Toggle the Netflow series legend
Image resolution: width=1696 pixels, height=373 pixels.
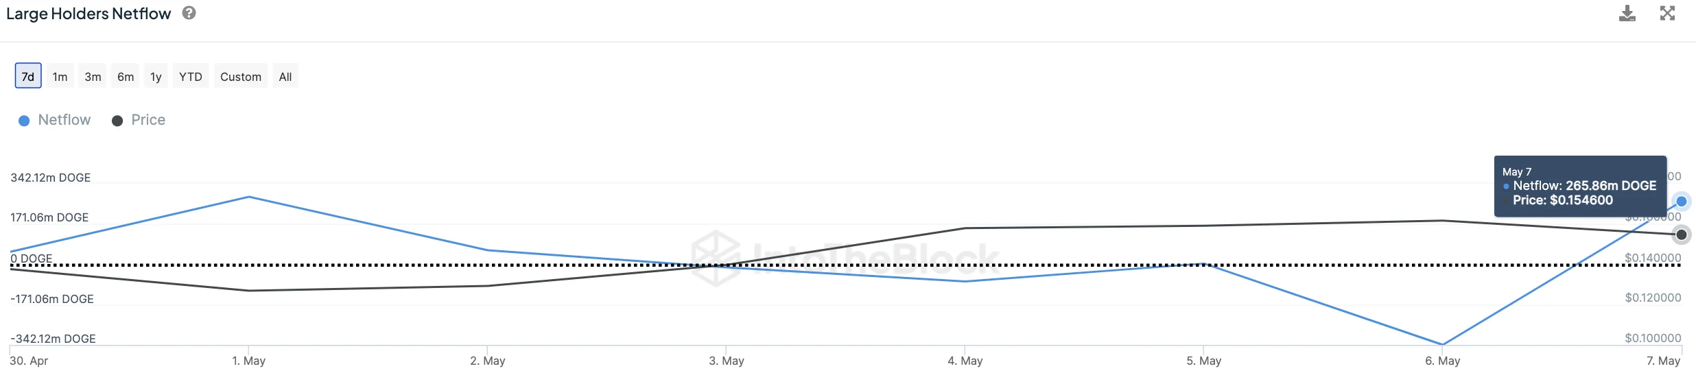[64, 120]
